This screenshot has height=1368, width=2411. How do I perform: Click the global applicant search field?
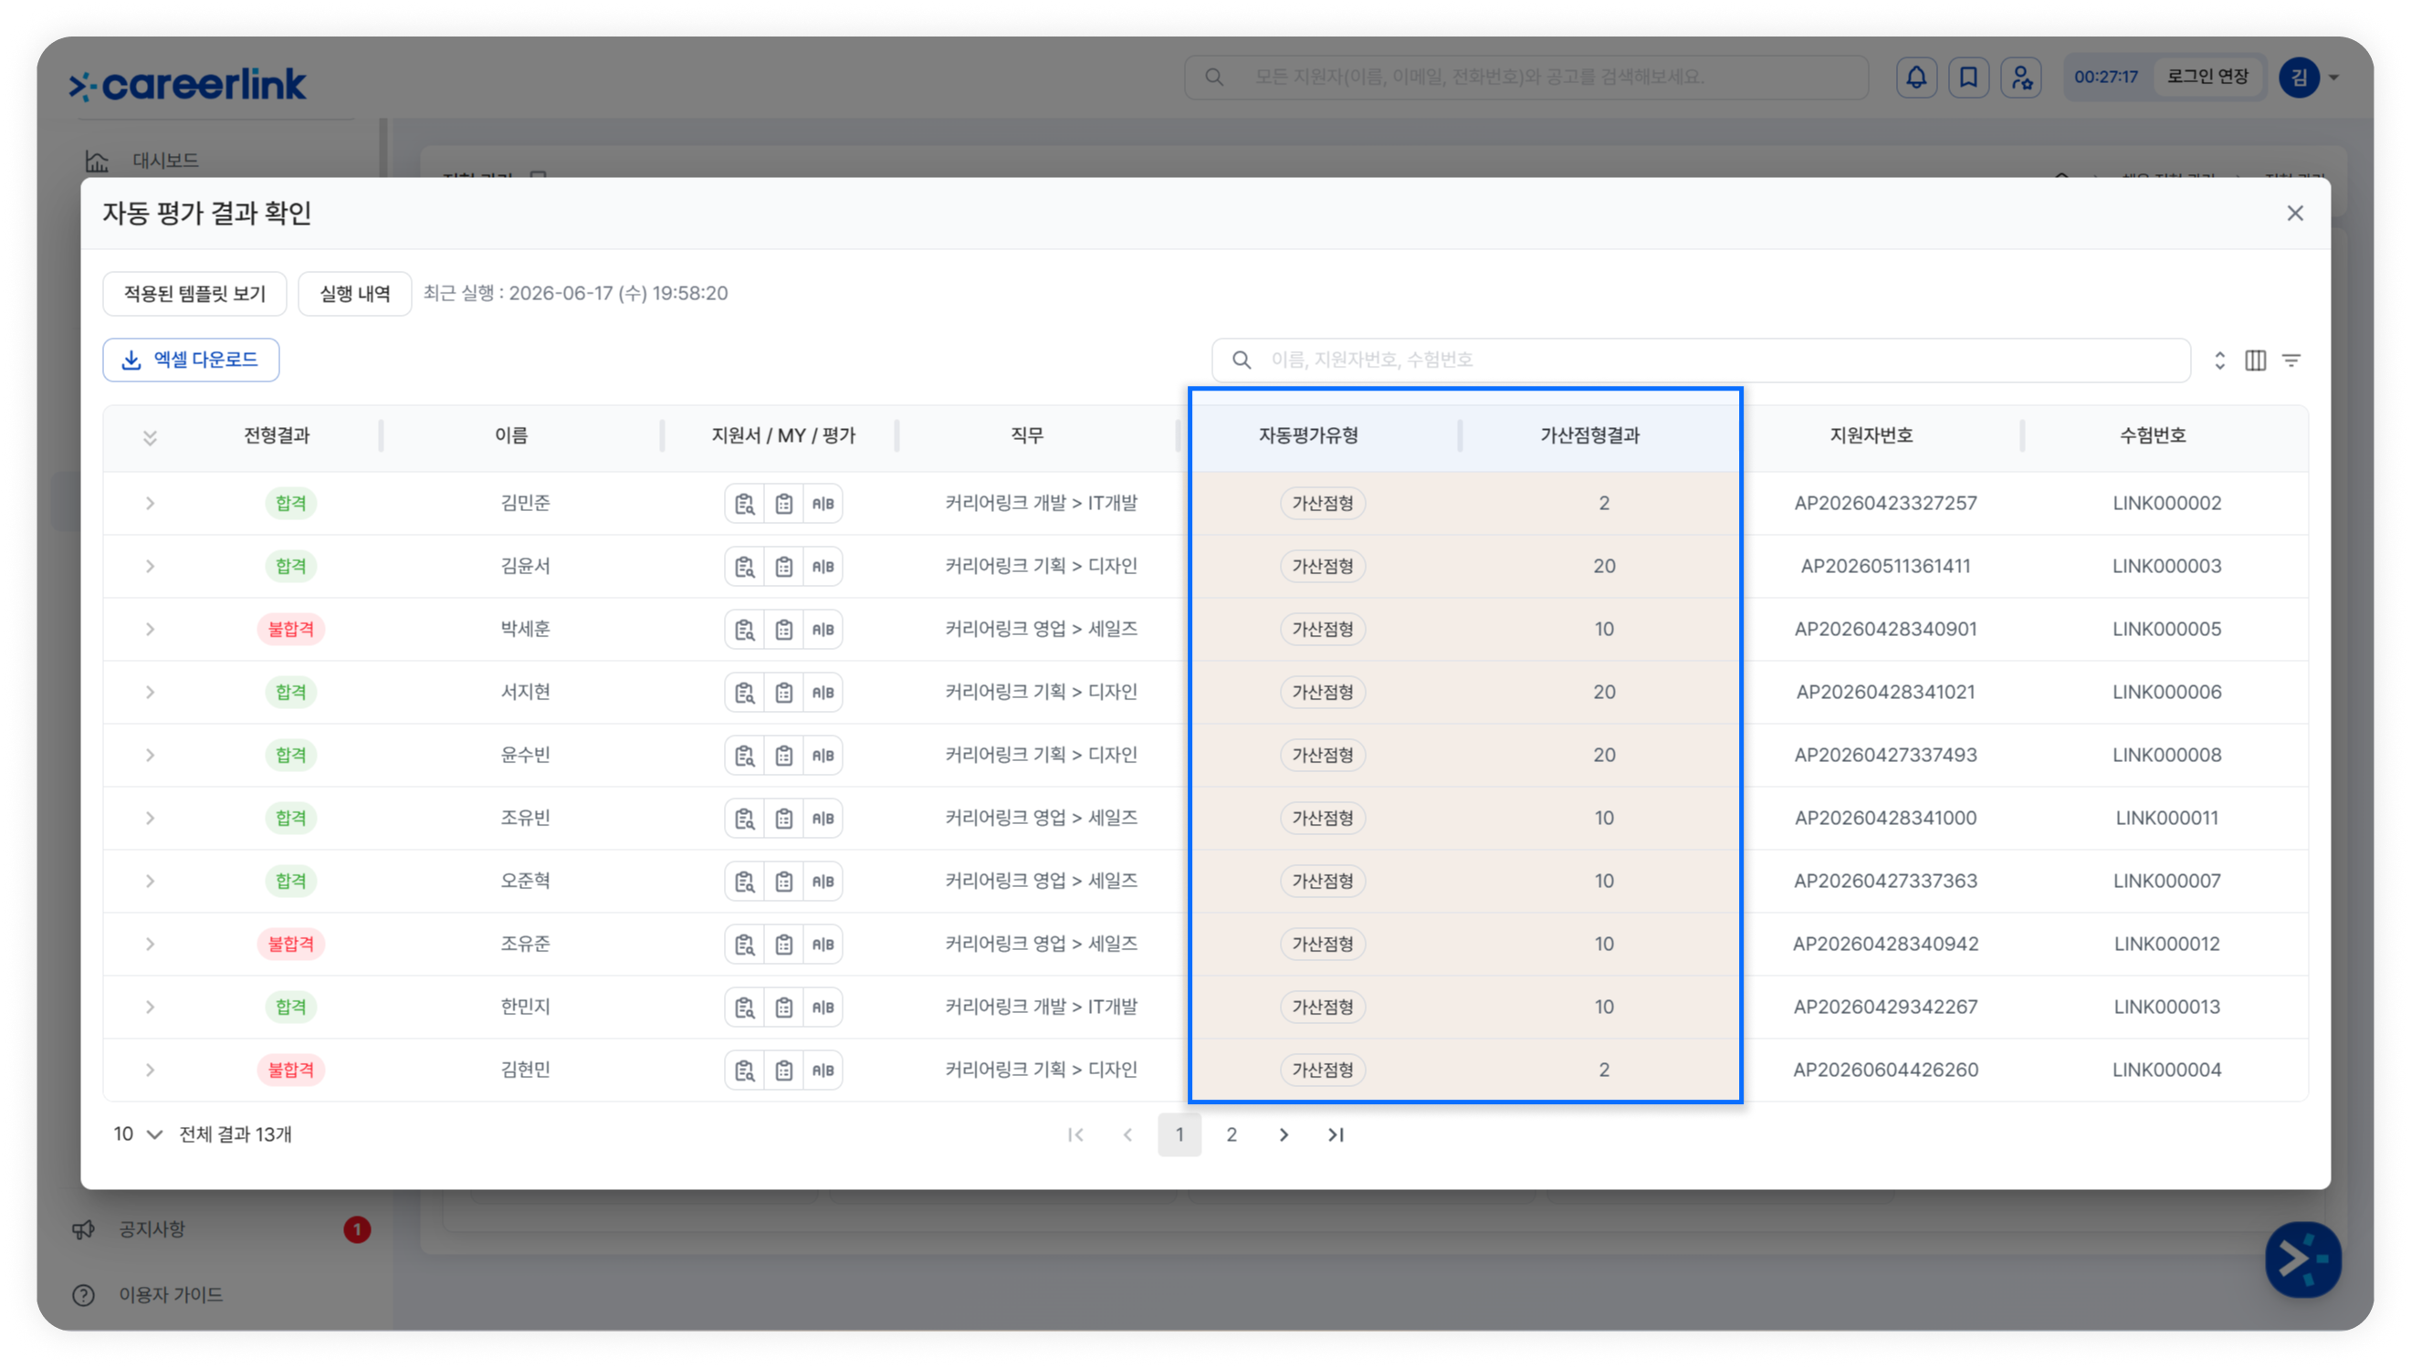click(x=1525, y=77)
